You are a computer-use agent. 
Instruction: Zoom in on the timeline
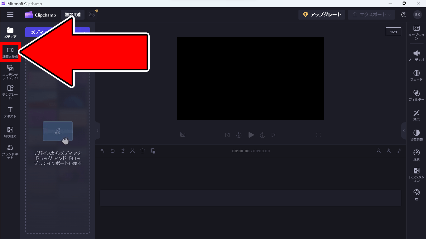click(389, 151)
